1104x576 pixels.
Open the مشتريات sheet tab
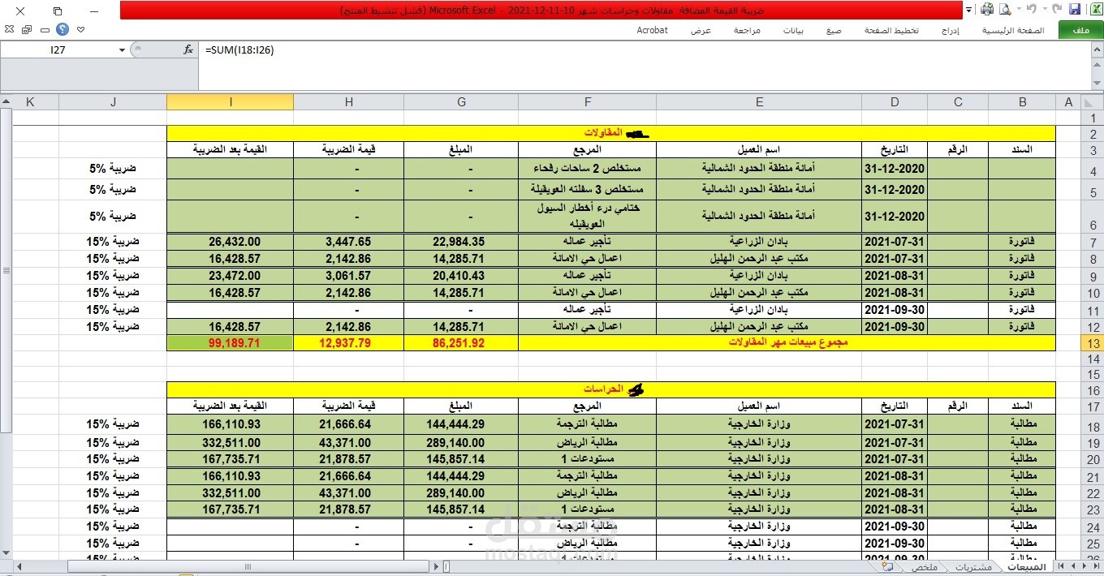click(x=973, y=567)
